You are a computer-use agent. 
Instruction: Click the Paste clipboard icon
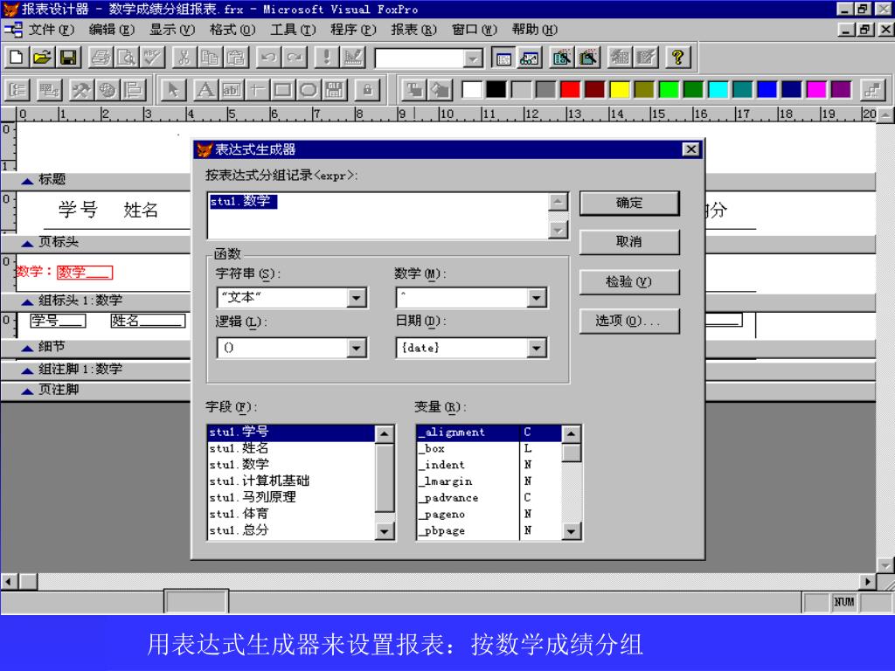(235, 57)
